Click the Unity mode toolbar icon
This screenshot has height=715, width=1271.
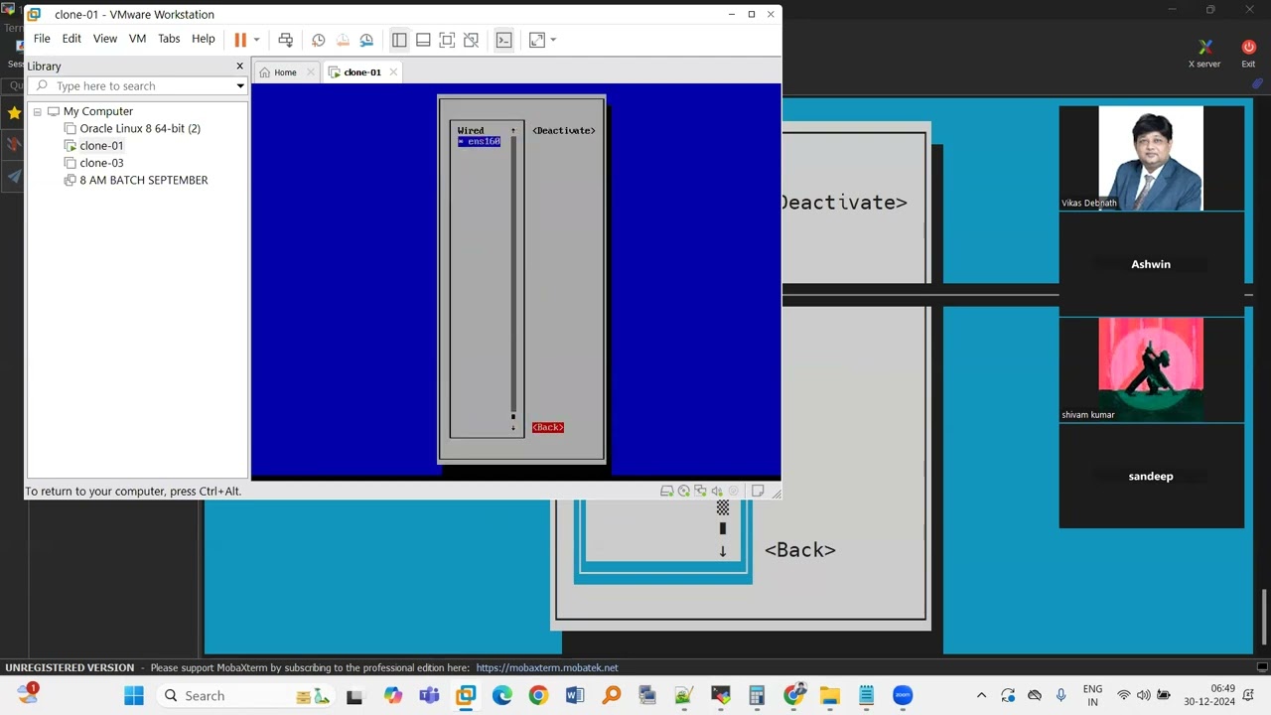click(x=472, y=40)
